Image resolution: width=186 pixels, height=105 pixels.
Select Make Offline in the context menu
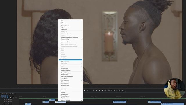point(70,90)
